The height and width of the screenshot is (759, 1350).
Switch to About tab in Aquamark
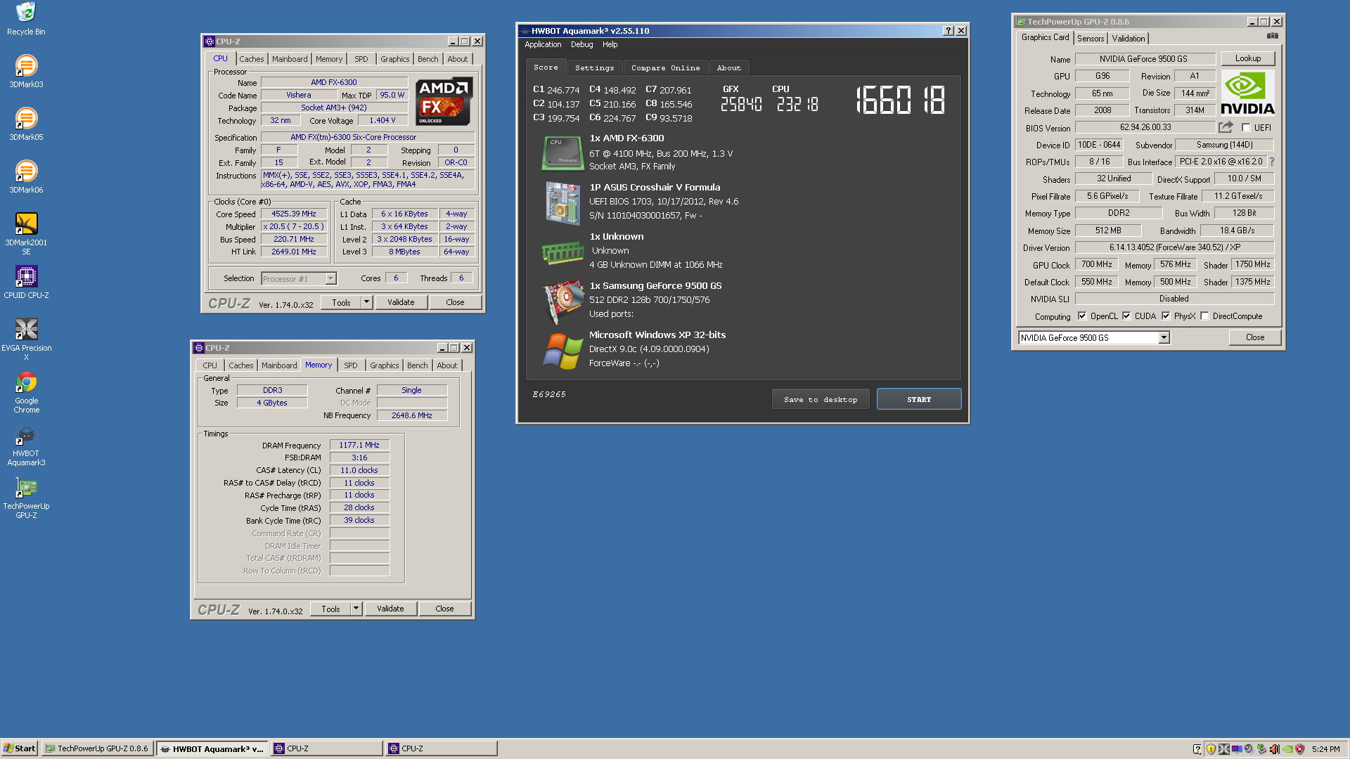pyautogui.click(x=729, y=68)
